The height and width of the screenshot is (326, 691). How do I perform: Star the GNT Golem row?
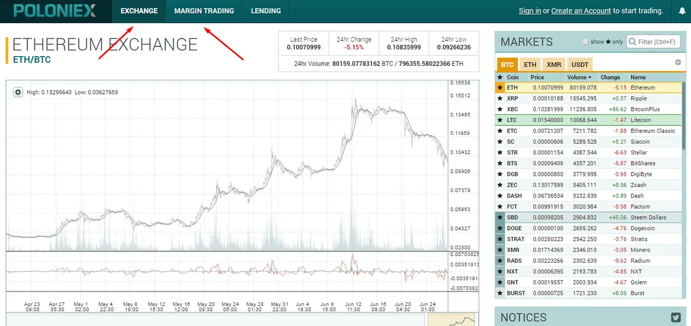click(500, 282)
